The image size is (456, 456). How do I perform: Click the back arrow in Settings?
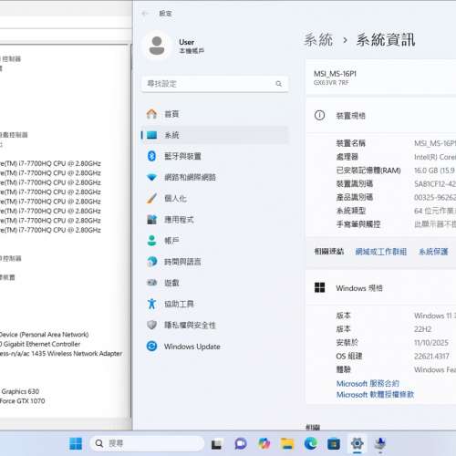point(145,14)
